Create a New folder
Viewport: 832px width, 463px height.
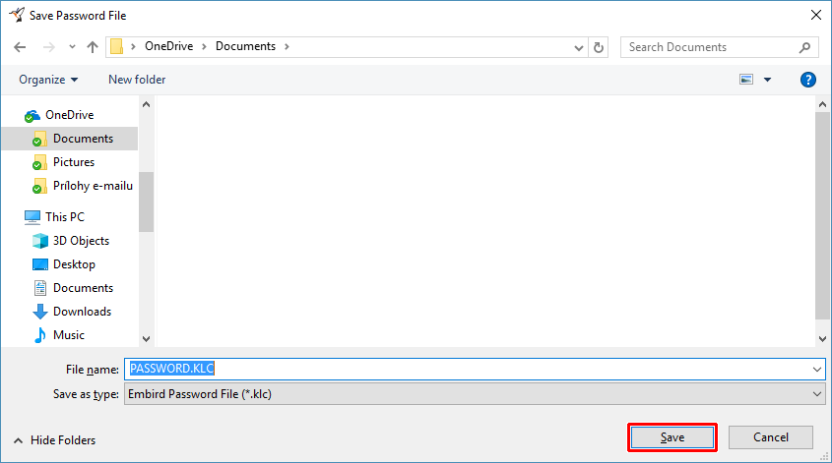pos(137,80)
